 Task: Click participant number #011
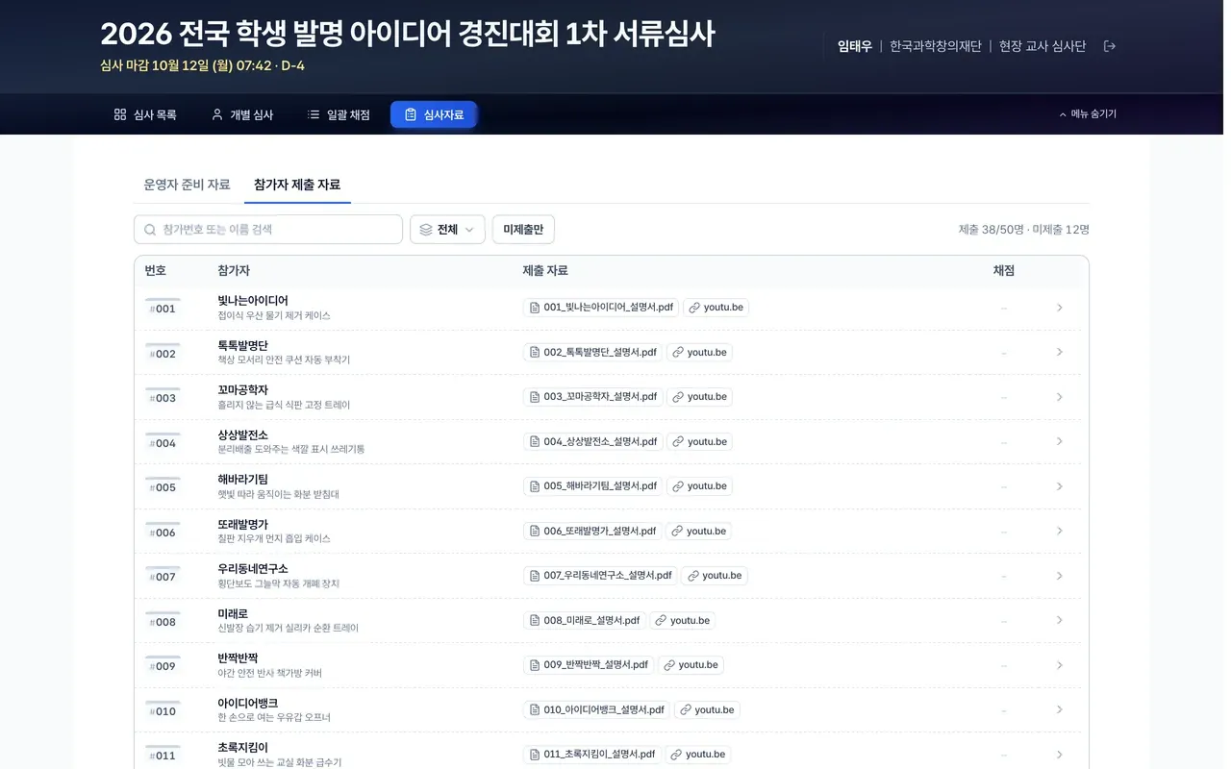pyautogui.click(x=163, y=756)
